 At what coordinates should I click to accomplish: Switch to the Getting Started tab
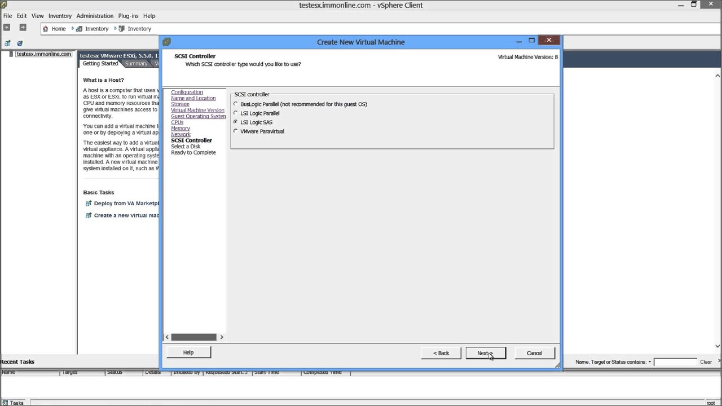(100, 64)
